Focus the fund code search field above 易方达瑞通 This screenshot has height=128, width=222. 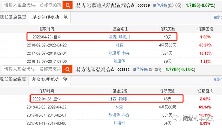click(32, 5)
